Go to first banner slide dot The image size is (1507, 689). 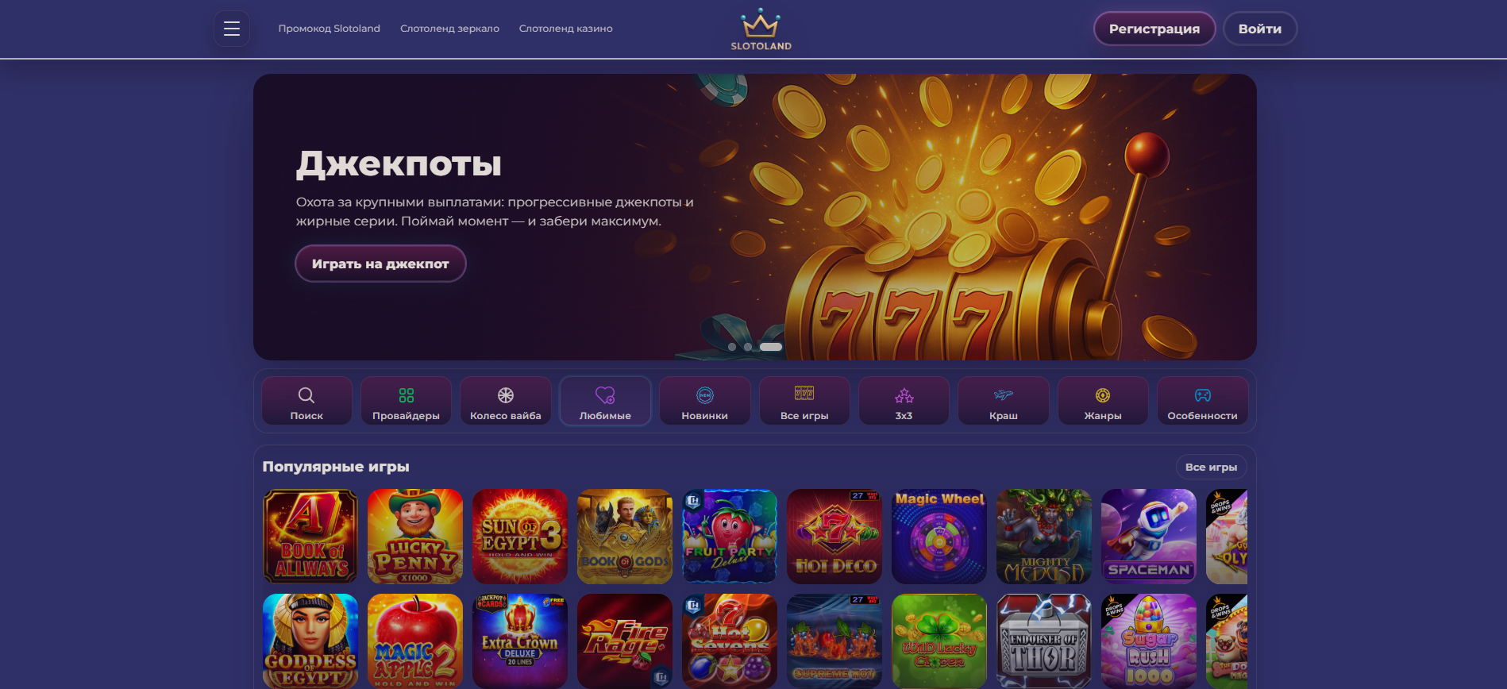click(x=732, y=347)
